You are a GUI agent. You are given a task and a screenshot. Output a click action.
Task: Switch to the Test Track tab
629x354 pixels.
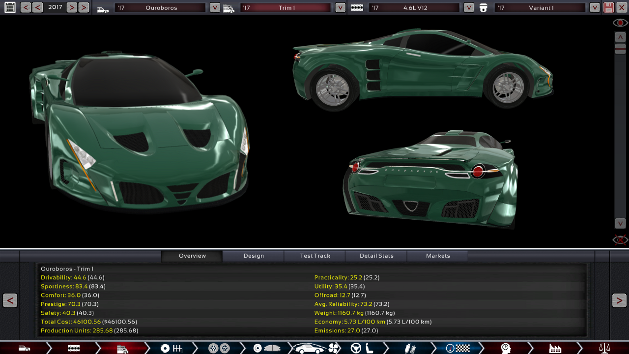coord(315,256)
